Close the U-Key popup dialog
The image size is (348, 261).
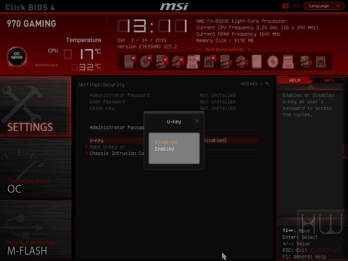click(x=197, y=121)
